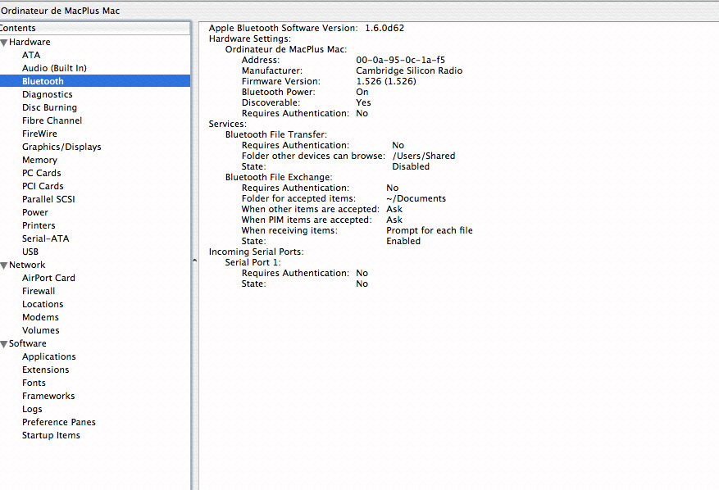Show FireWire details
The width and height of the screenshot is (719, 490).
click(40, 134)
